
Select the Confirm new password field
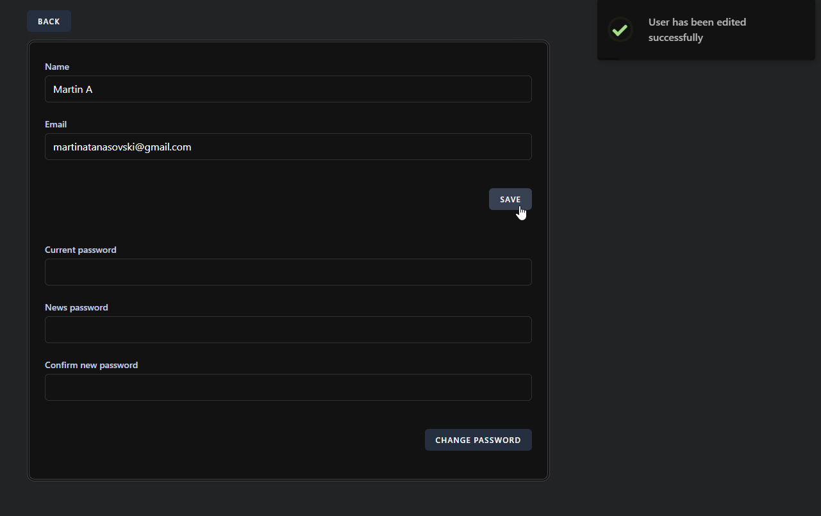[x=288, y=387]
